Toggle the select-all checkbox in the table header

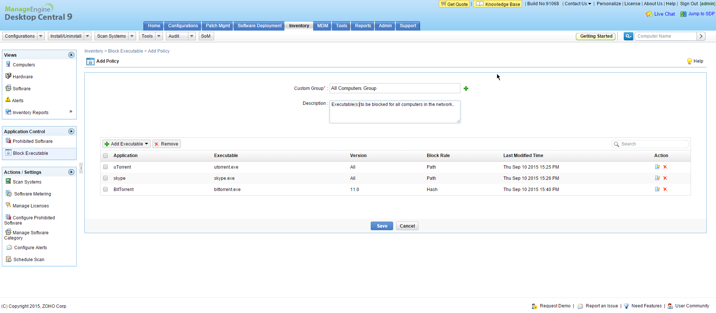(x=105, y=156)
